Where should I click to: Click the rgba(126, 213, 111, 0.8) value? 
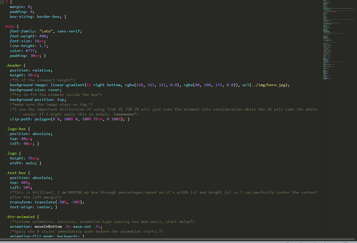(153, 85)
